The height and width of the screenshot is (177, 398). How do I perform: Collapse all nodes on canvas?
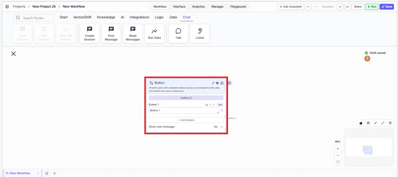376,123
